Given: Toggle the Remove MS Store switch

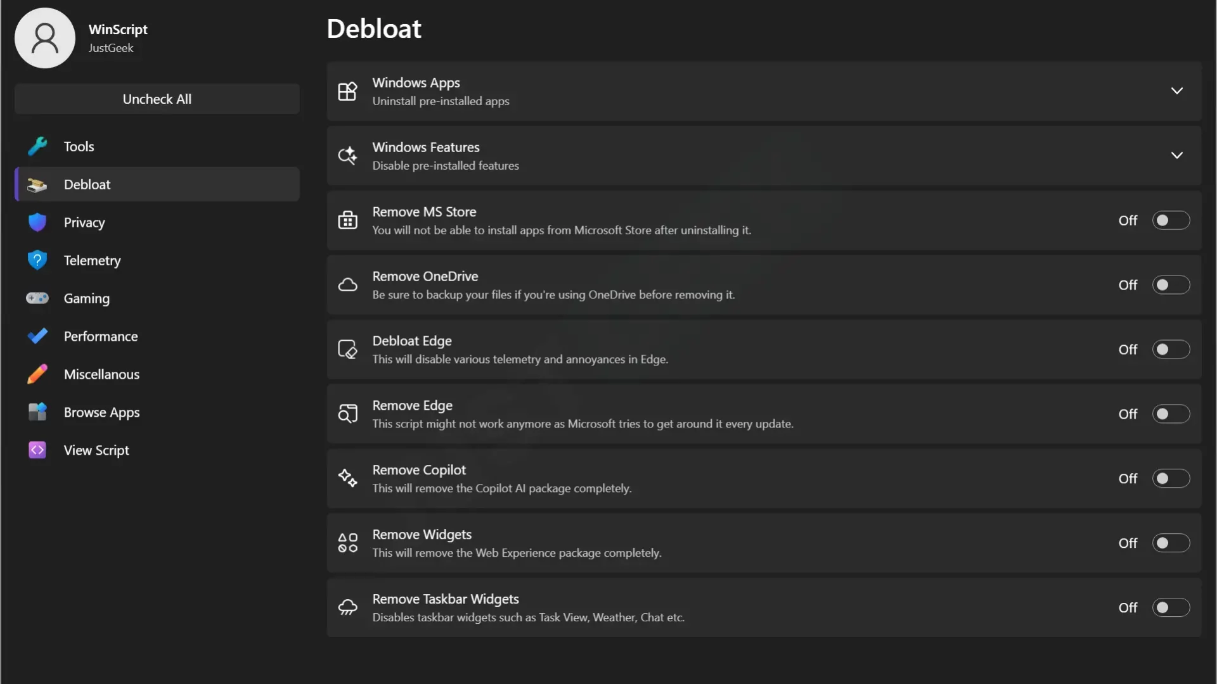Looking at the screenshot, I should 1171,220.
